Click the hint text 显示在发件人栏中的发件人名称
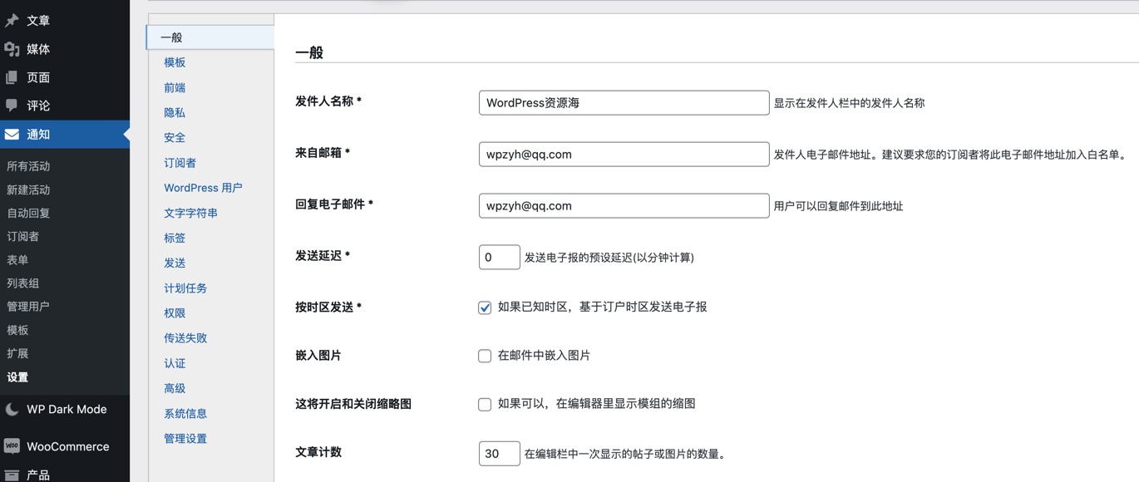The image size is (1139, 482). click(x=849, y=103)
